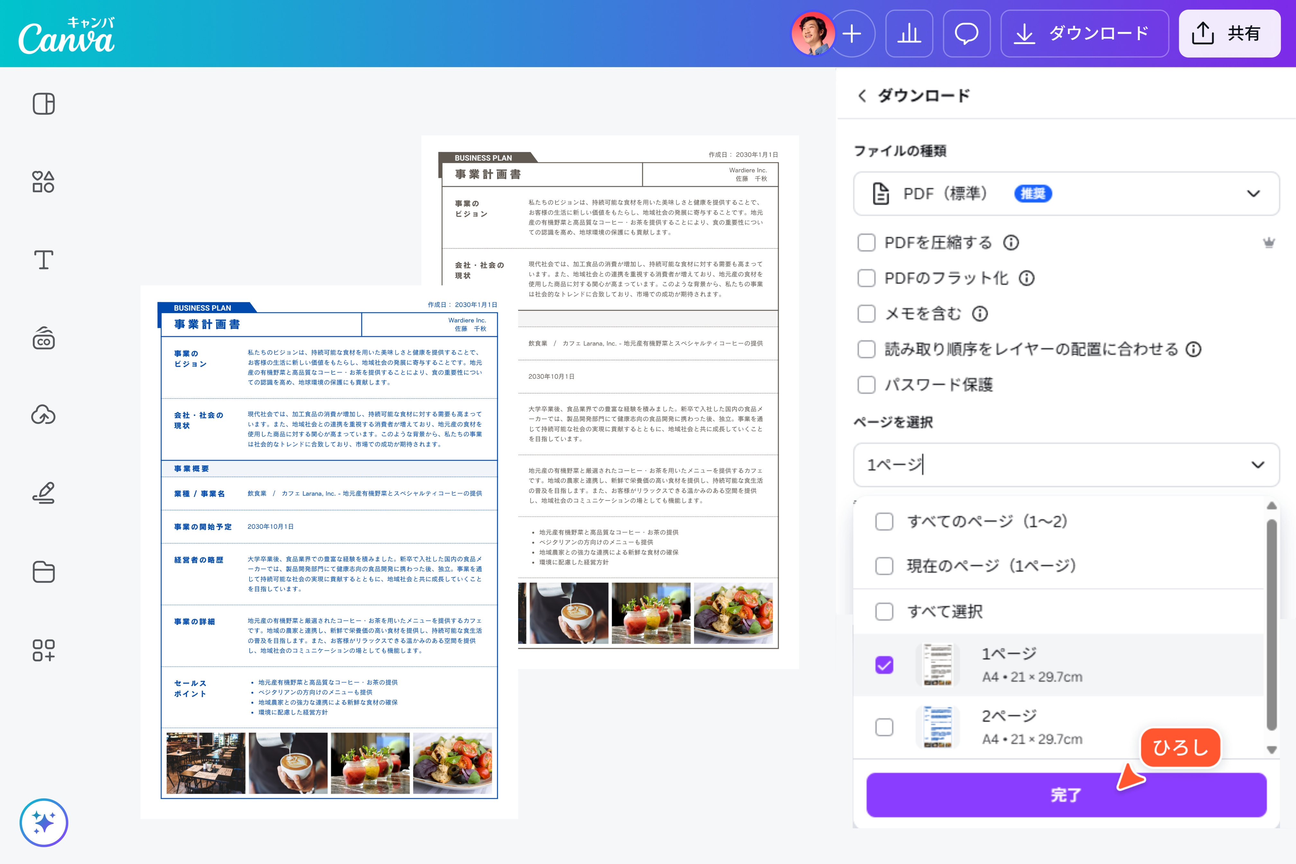Click the 共有 share button
This screenshot has width=1296, height=864.
[x=1229, y=34]
